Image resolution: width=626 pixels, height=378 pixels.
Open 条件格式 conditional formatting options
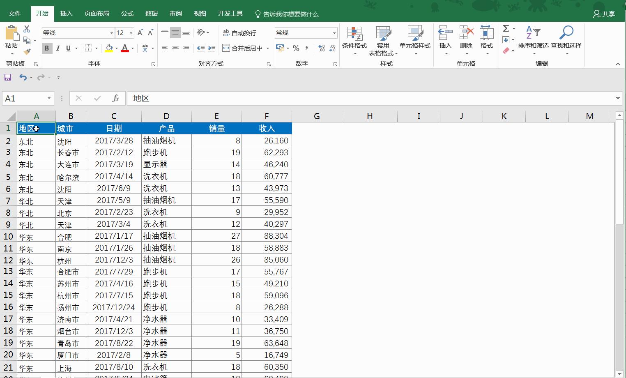(354, 40)
